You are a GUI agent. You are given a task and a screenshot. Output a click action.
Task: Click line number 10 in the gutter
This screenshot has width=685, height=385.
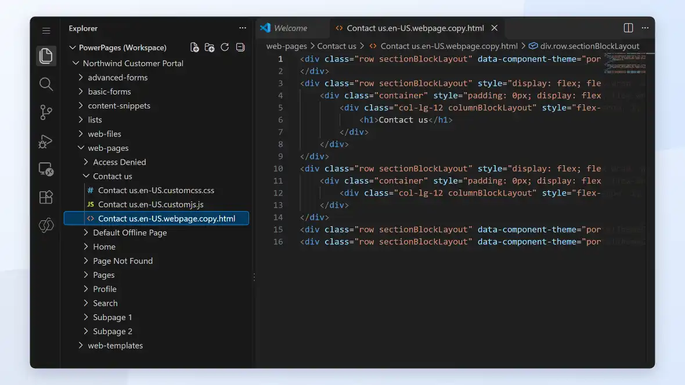coord(278,169)
